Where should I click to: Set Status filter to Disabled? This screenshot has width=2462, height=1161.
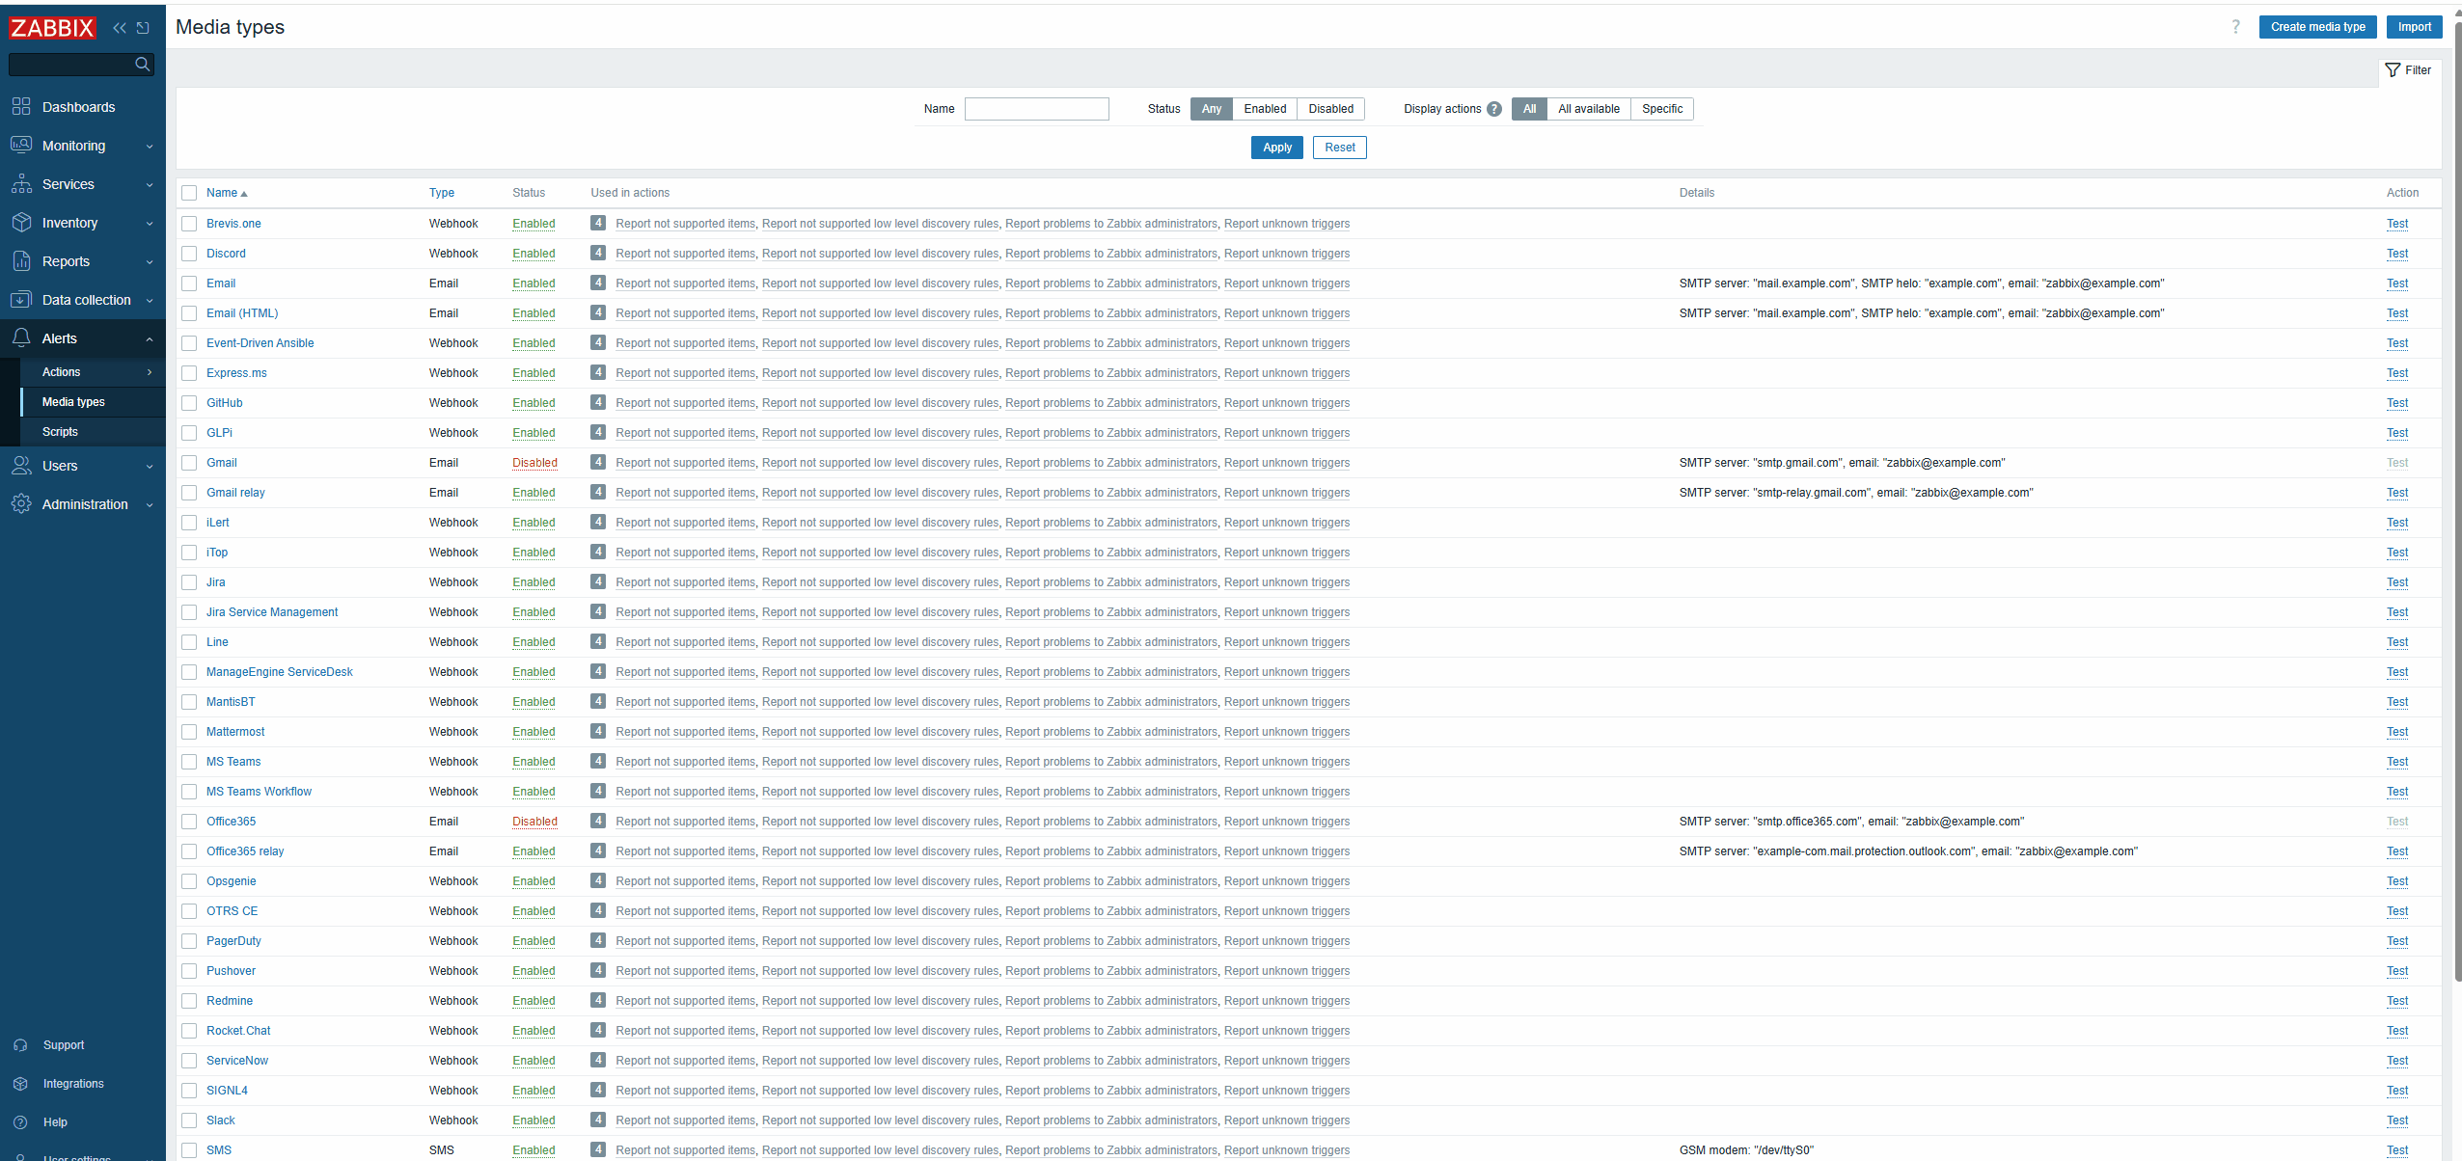click(1330, 109)
